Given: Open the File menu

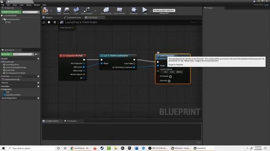Looking at the screenshot, I should tap(3, 5).
